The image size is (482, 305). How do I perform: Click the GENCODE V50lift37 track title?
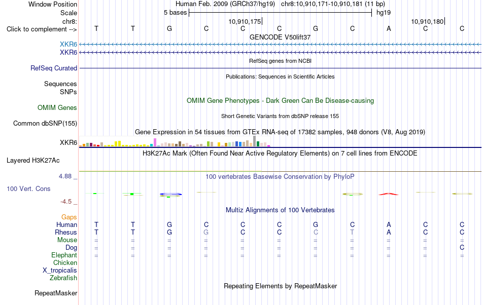(x=280, y=37)
